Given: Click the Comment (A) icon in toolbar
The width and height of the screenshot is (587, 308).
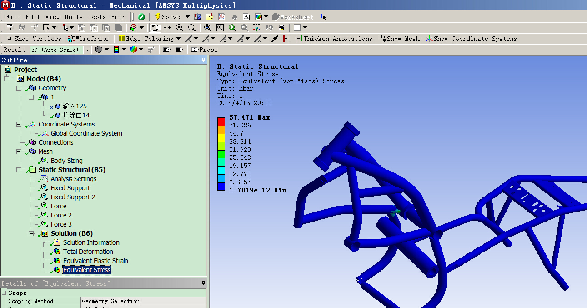Looking at the screenshot, I should click(x=246, y=17).
